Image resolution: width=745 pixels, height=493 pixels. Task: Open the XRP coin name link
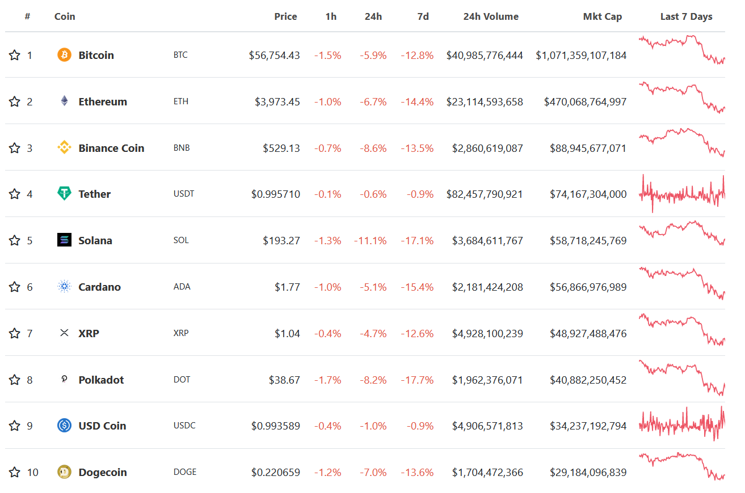click(89, 333)
